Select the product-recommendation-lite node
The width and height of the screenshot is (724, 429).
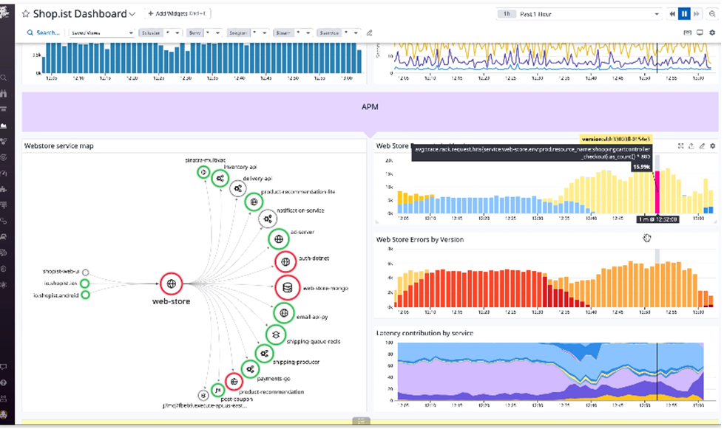[254, 202]
